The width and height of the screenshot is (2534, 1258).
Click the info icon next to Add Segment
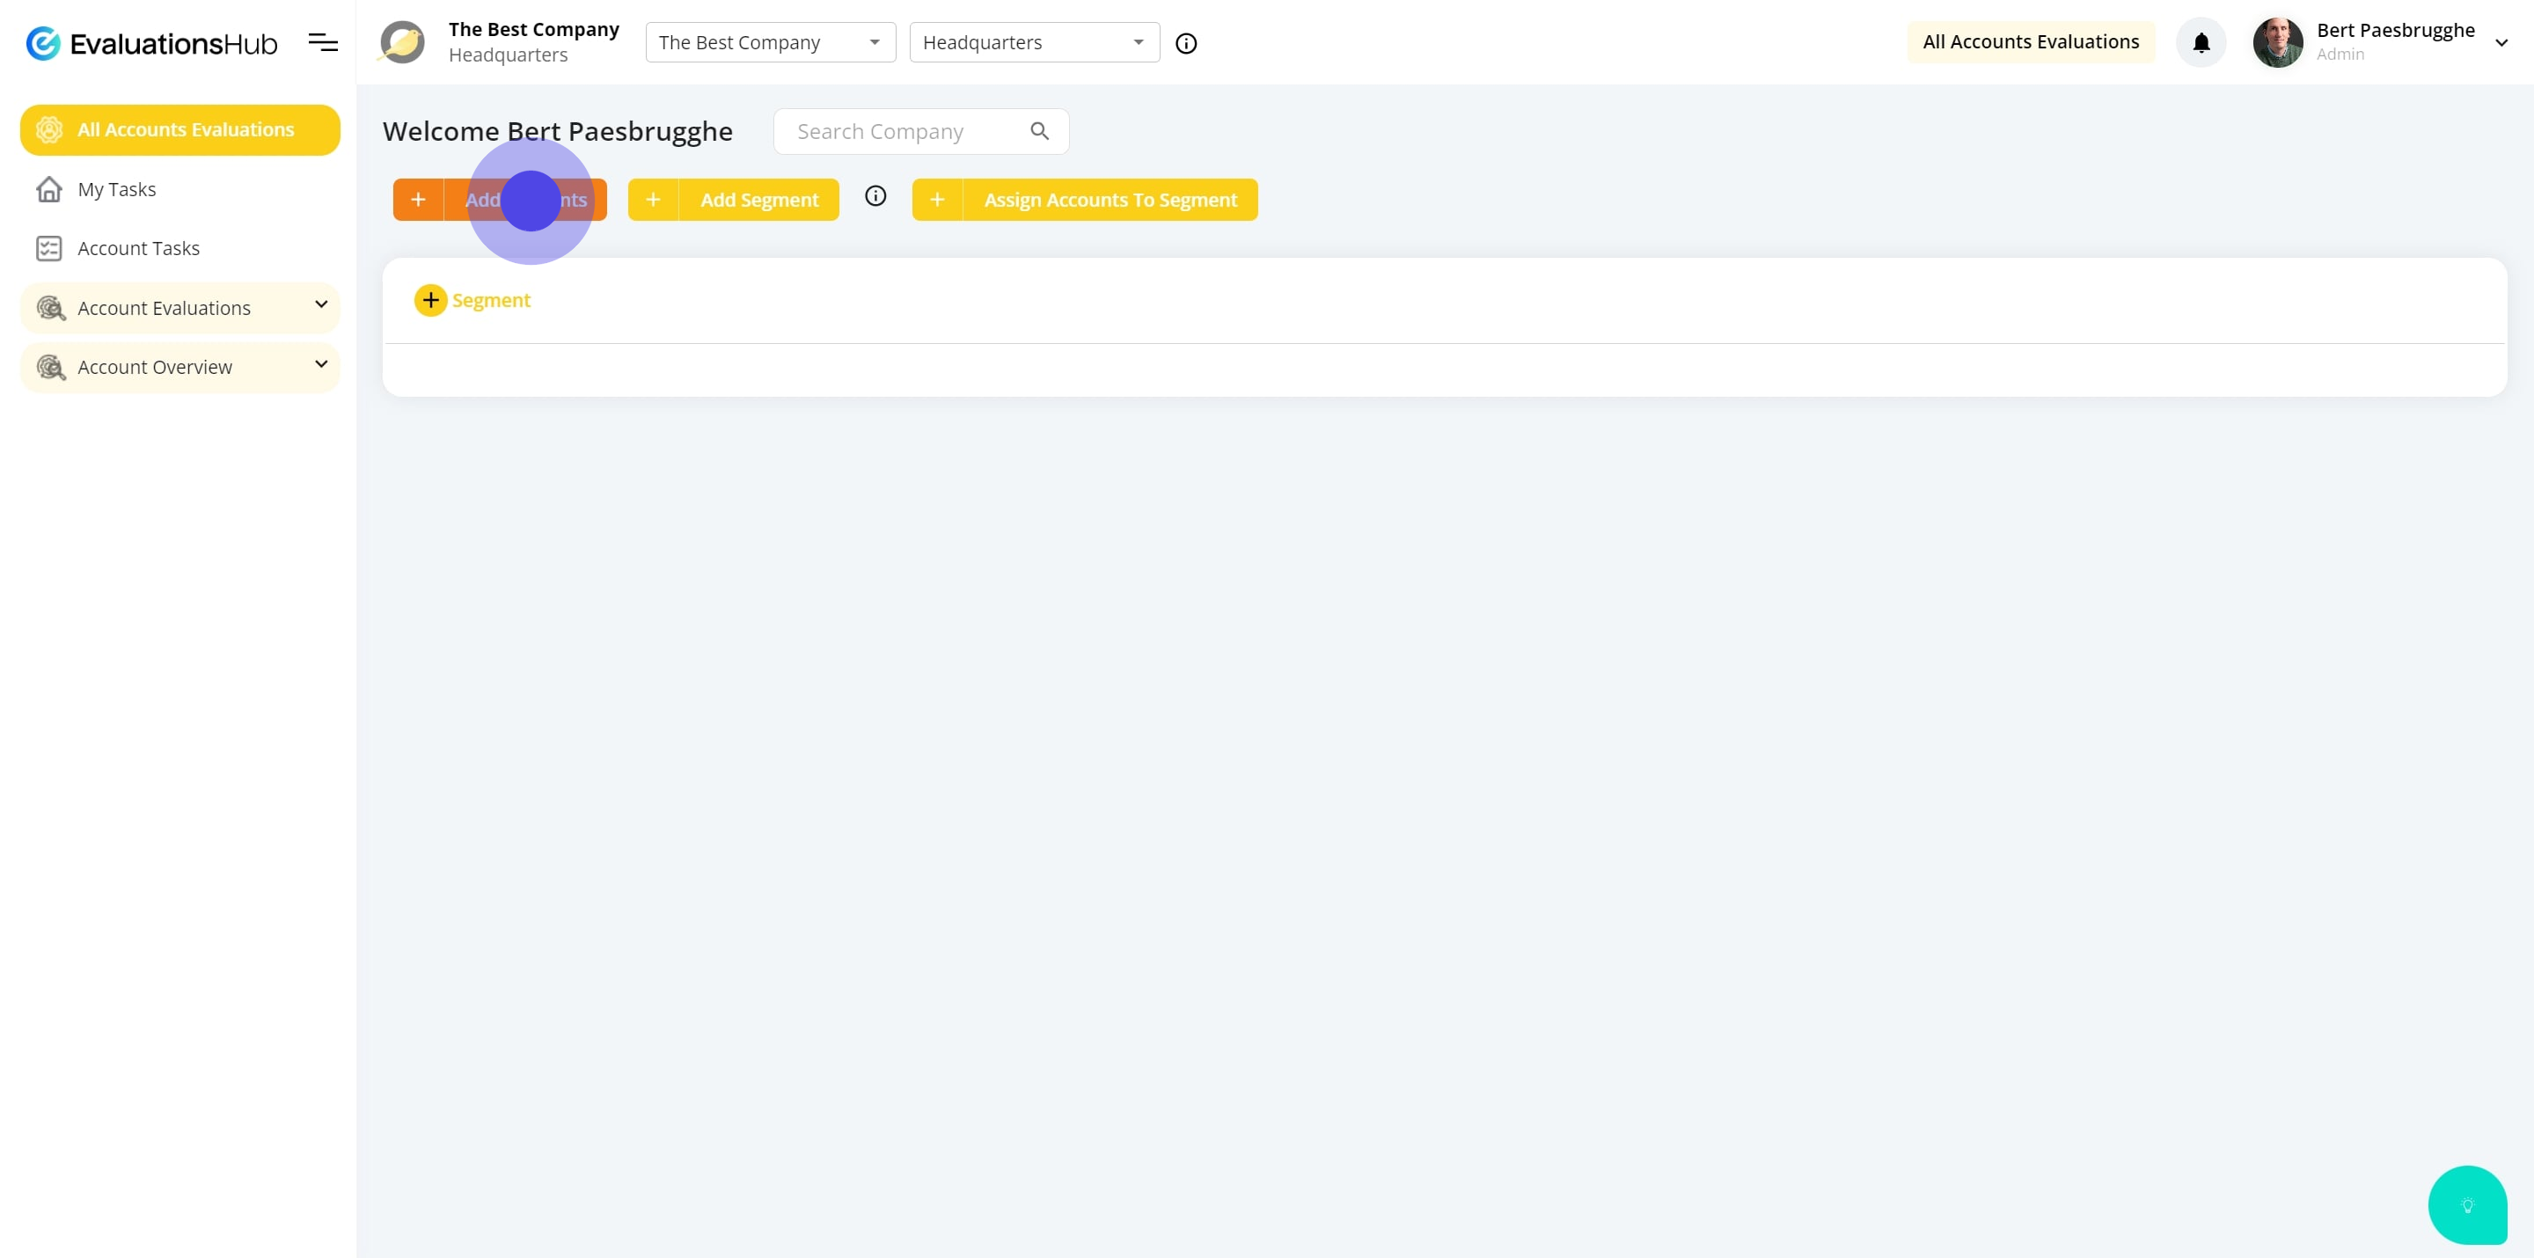[875, 195]
